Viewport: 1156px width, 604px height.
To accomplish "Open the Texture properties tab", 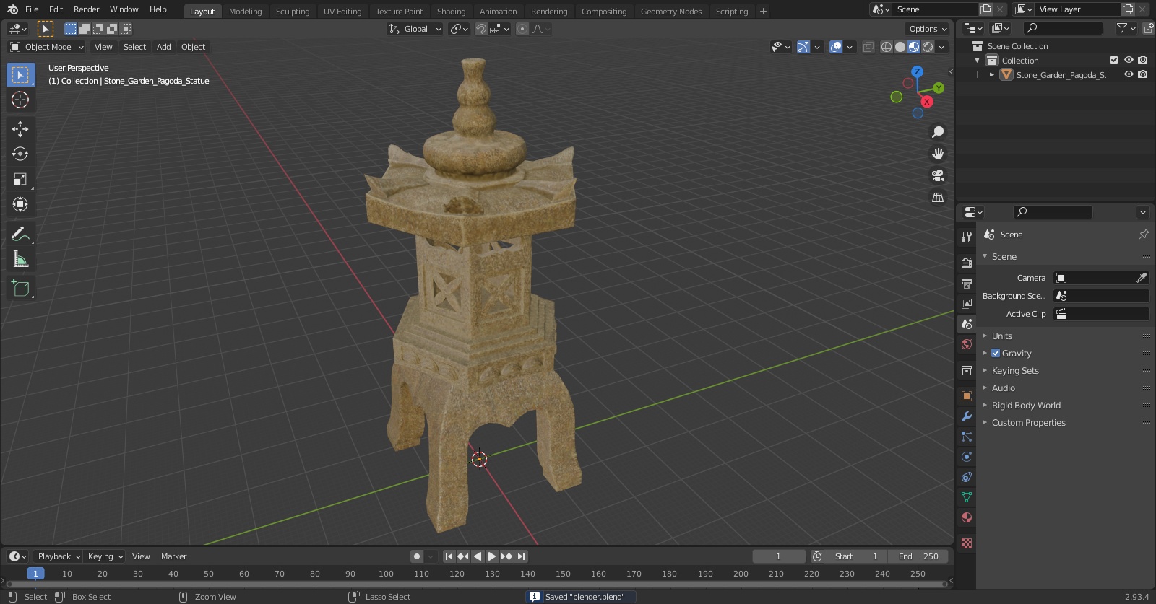I will coord(966,543).
